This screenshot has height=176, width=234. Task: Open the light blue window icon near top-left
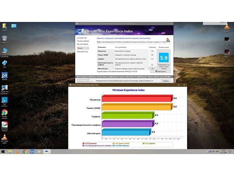(x=14, y=26)
